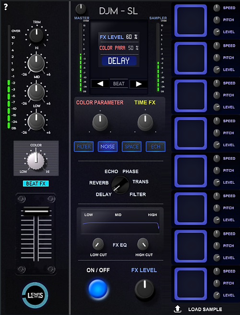Click second pad's SPEED knob
This screenshot has width=240, height=315.
pyautogui.click(x=216, y=46)
